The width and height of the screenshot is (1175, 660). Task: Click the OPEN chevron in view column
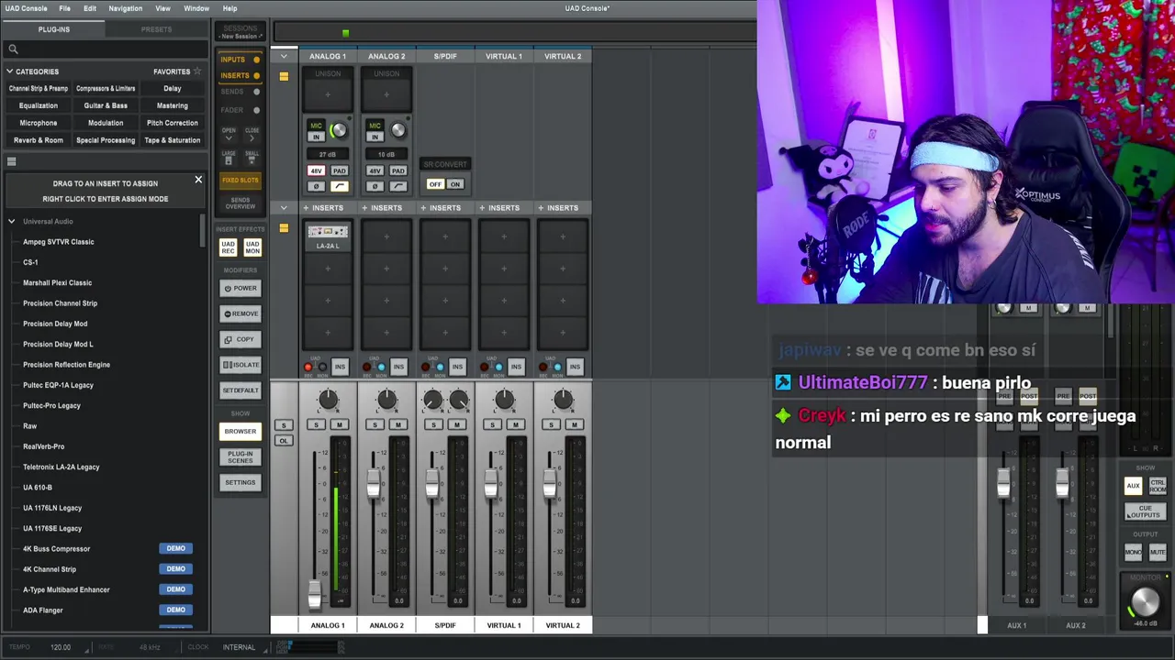click(x=229, y=135)
